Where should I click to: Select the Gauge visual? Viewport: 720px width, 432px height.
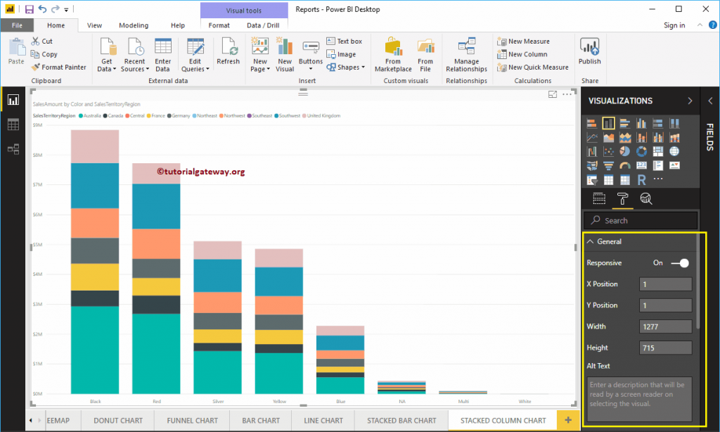tap(625, 165)
